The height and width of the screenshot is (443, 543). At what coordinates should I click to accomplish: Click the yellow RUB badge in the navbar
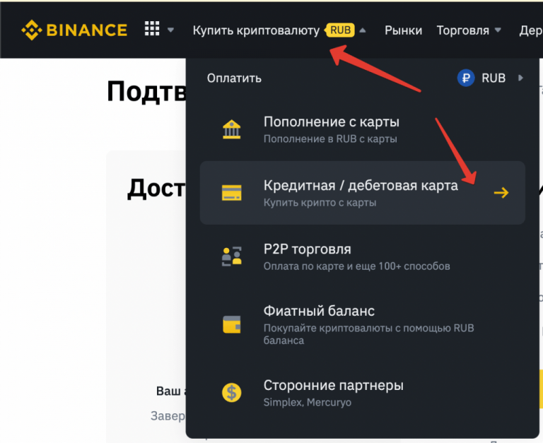point(340,30)
